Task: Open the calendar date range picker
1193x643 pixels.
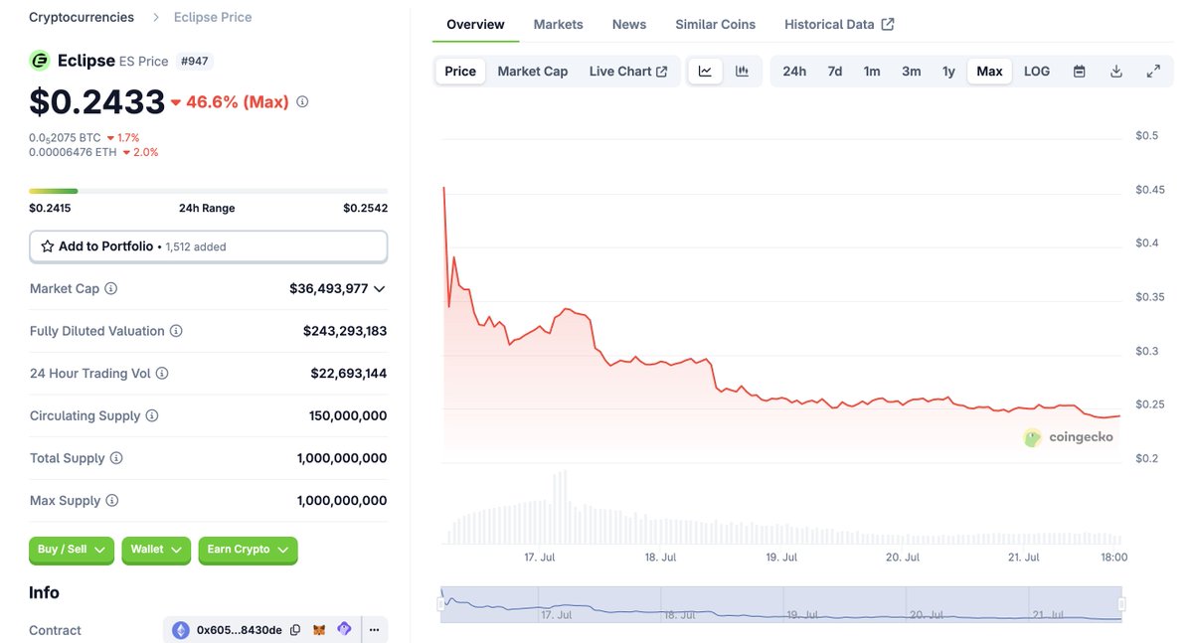Action: [1079, 72]
